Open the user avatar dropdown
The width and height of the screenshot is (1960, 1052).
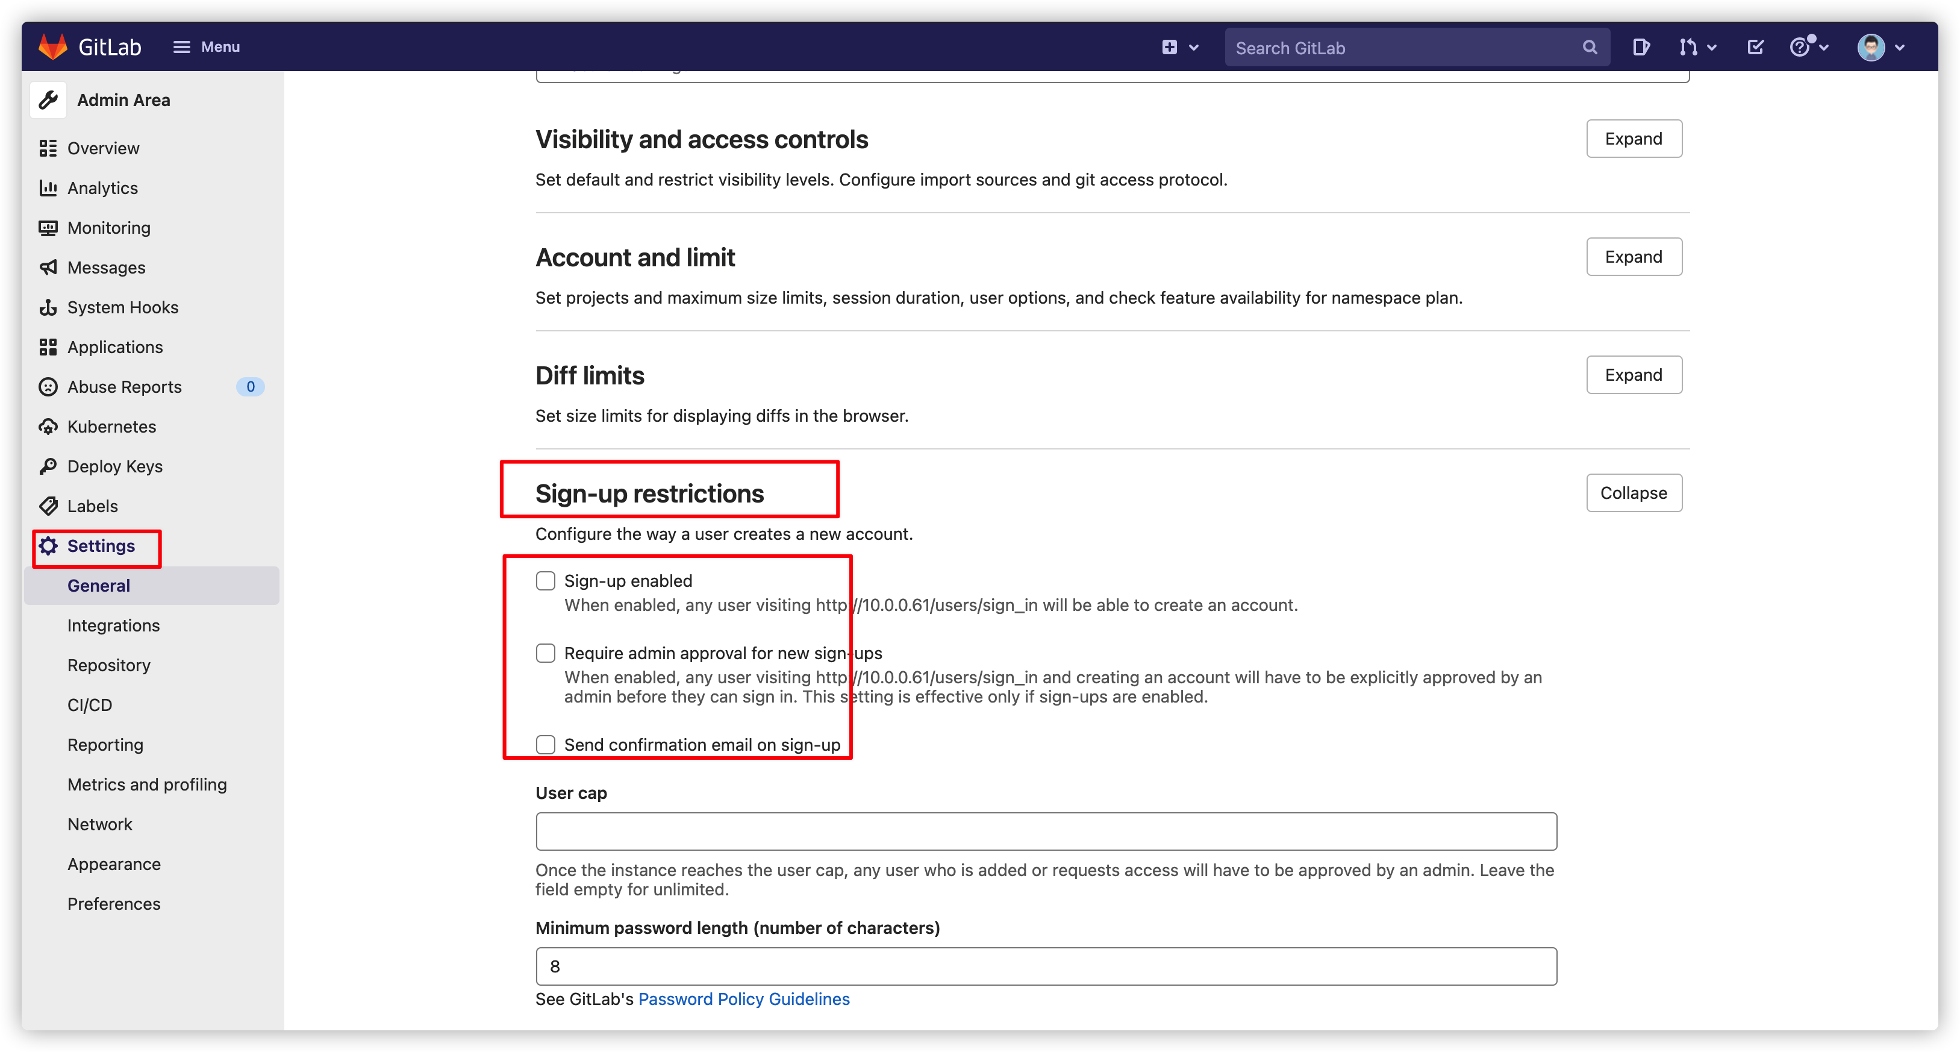[x=1873, y=46]
